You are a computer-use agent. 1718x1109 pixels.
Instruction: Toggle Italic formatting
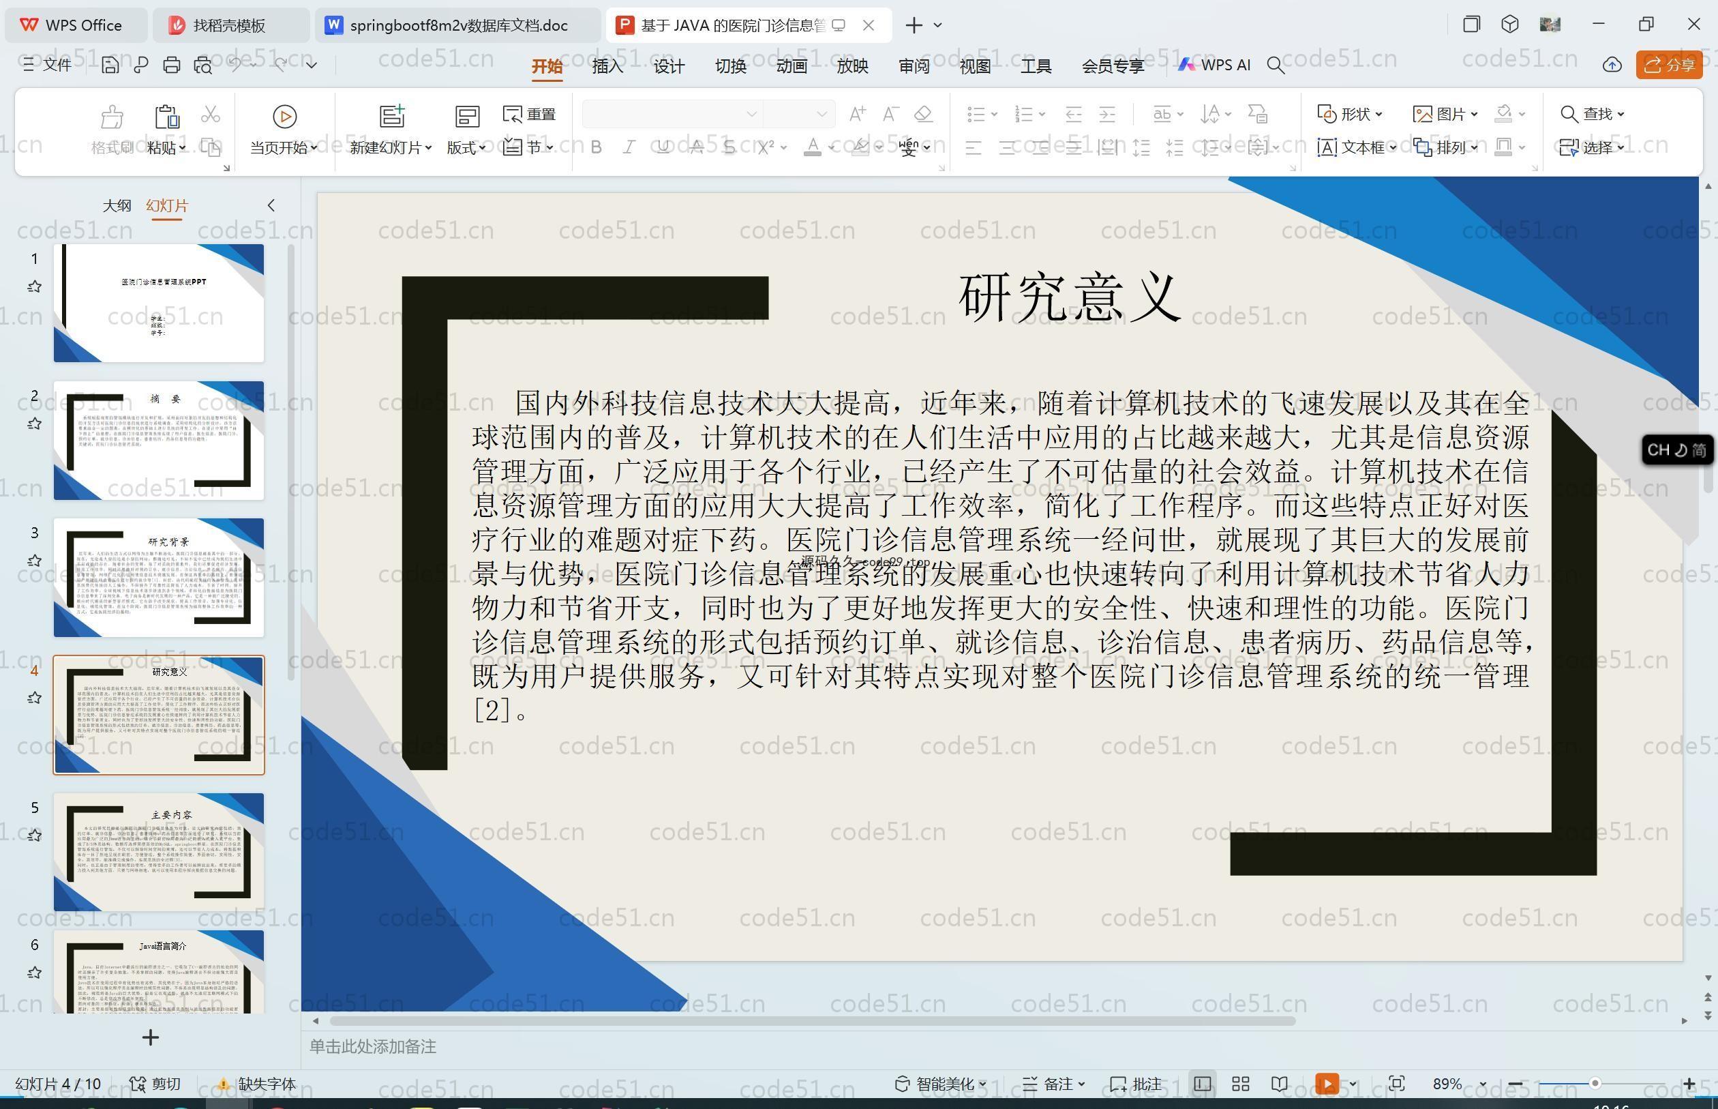(x=629, y=147)
